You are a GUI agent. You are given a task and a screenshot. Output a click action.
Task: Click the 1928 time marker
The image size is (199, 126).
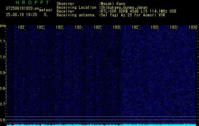155,27
